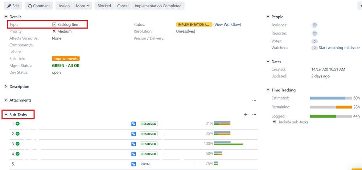Click sub-task type icon in row 1
The height and width of the screenshot is (170, 362).
tap(133, 124)
